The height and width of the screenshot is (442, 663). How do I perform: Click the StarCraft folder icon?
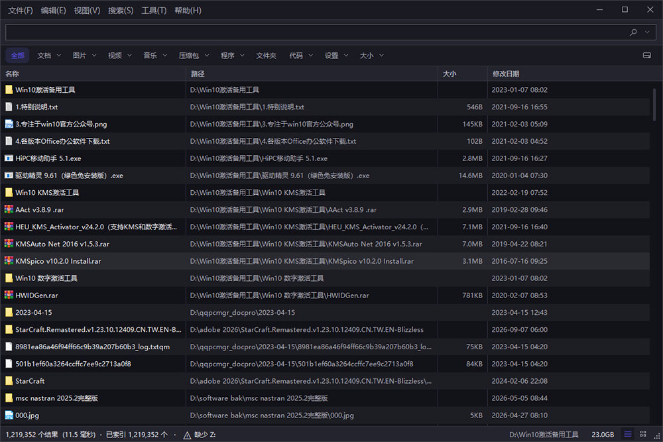(9, 381)
